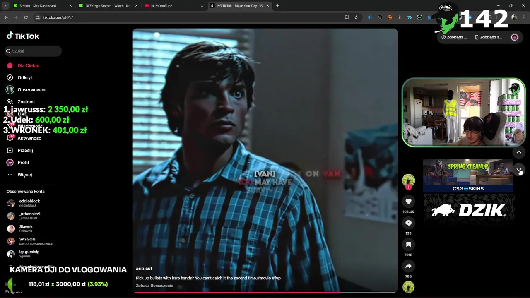The width and height of the screenshot is (530, 298).
Task: View site information icon beside the URL
Action: coord(37,17)
